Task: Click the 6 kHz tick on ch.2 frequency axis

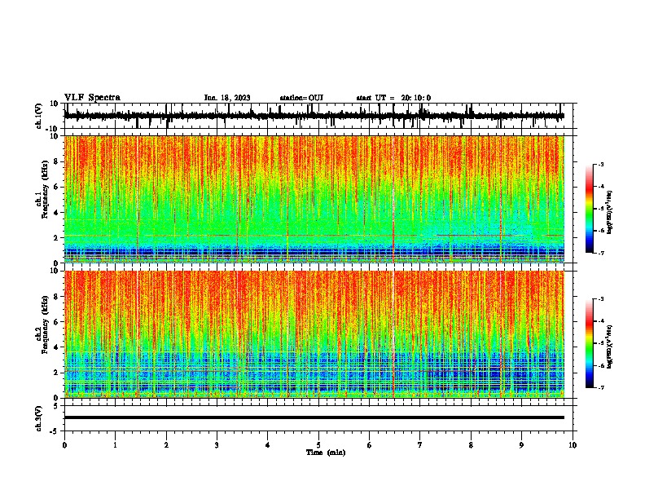Action: 56,322
